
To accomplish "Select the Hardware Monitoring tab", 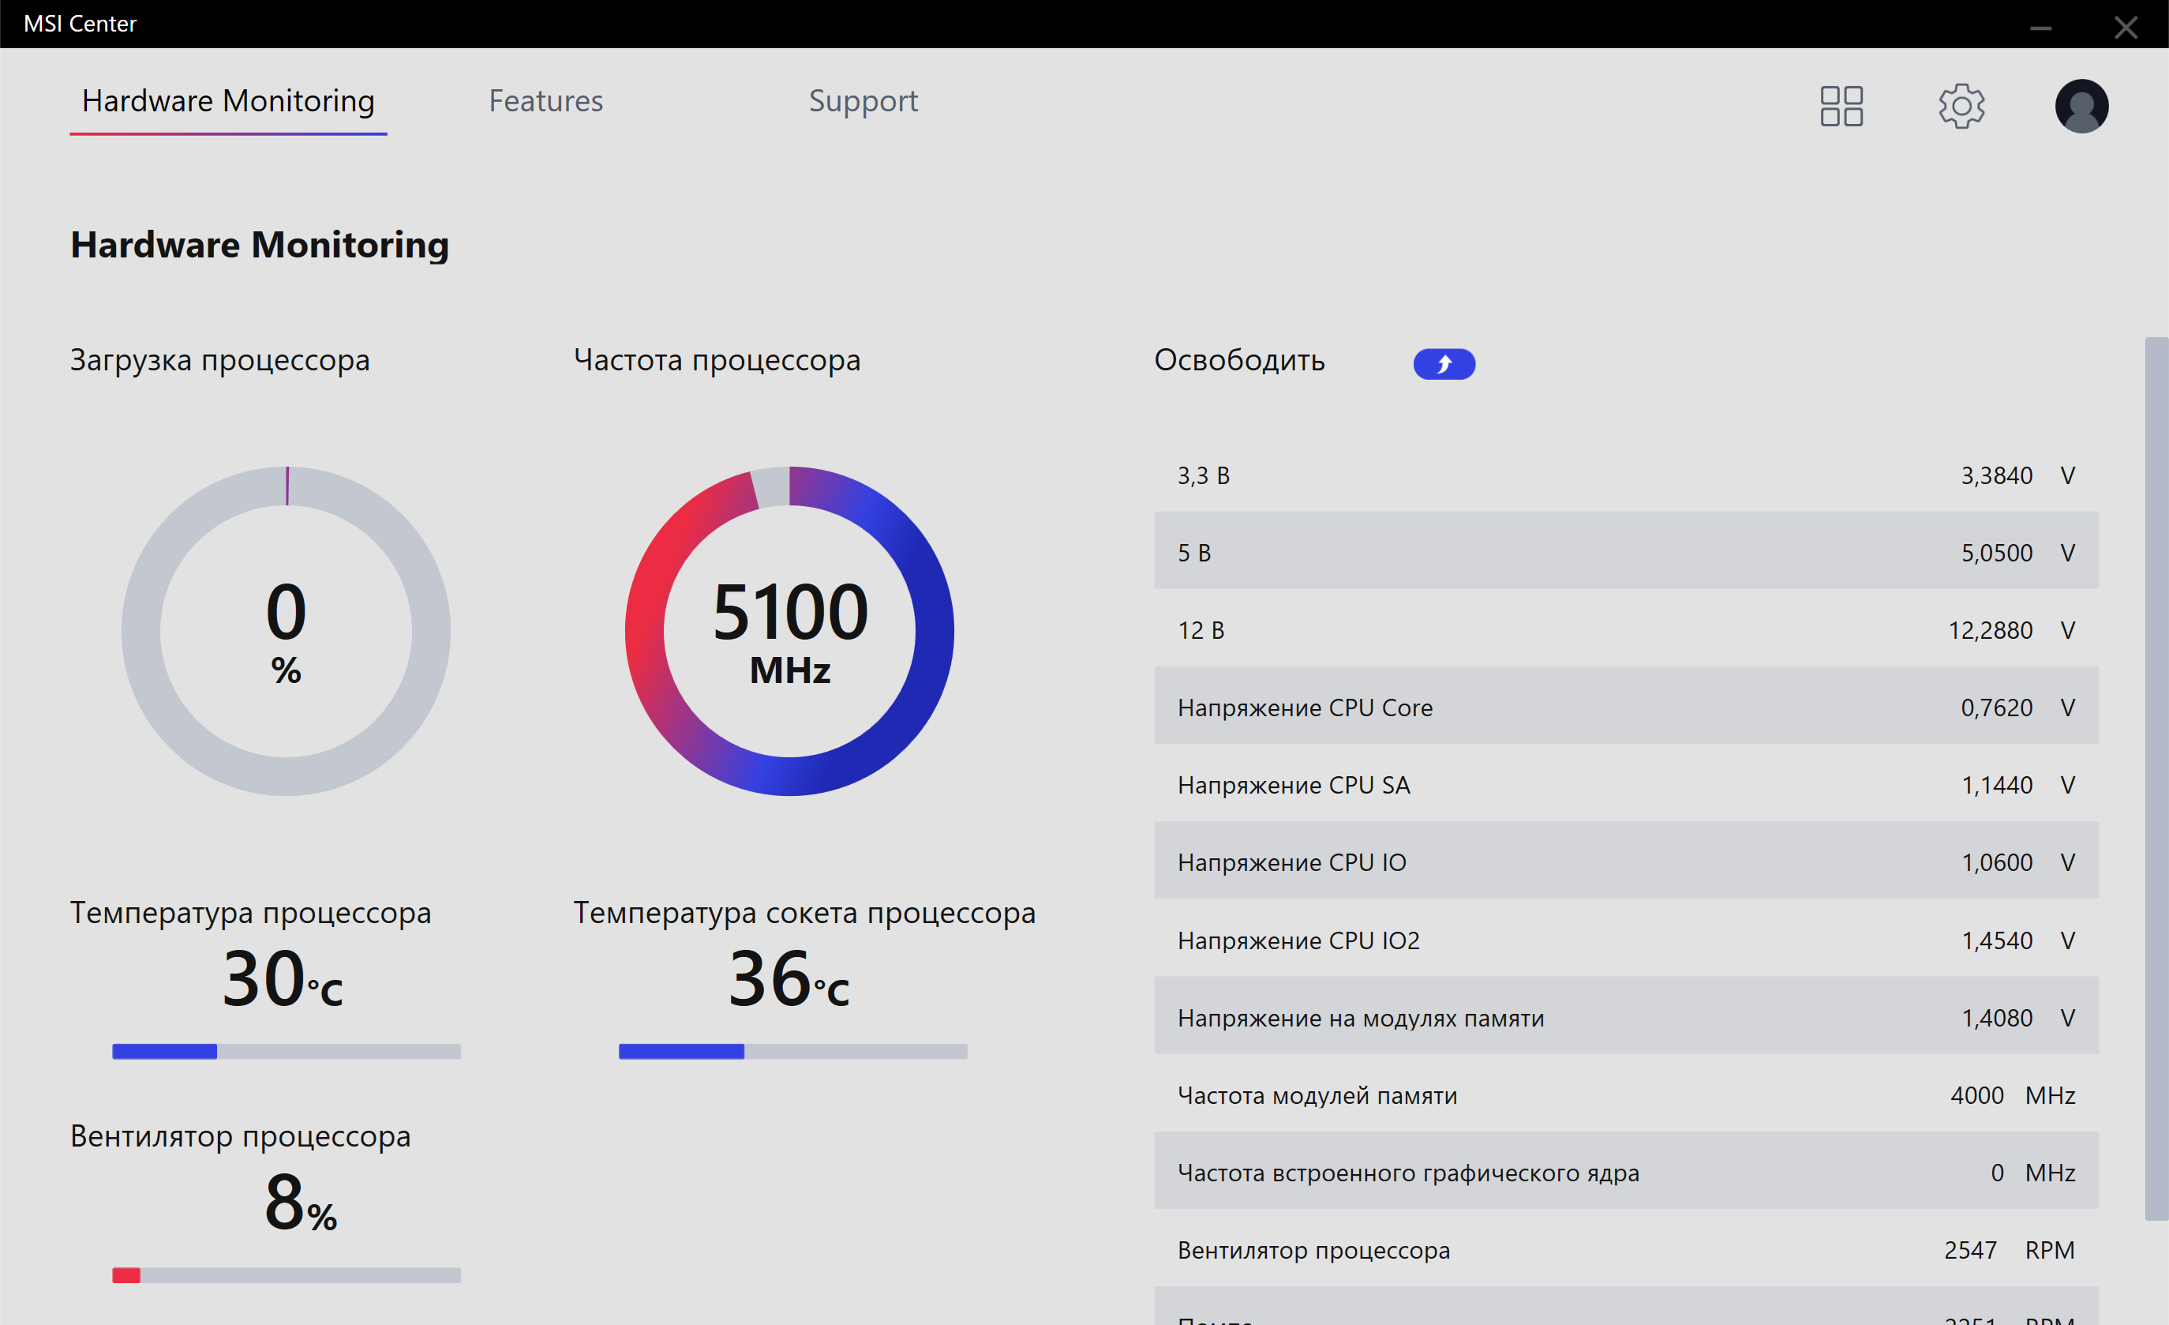I will (228, 101).
